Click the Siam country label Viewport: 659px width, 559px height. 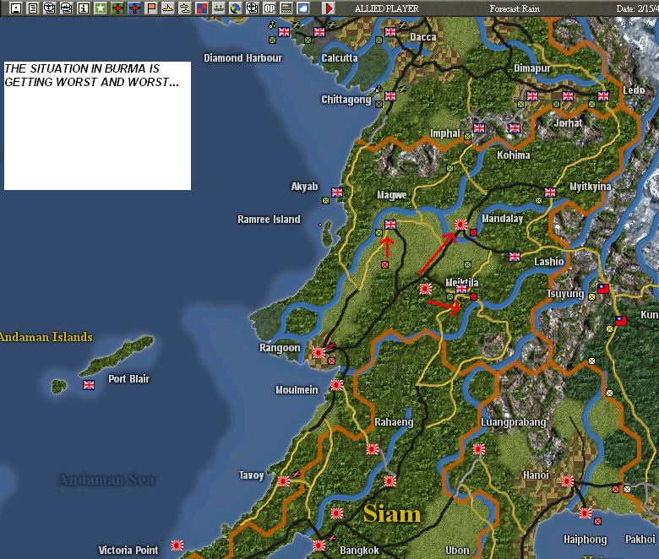392,513
